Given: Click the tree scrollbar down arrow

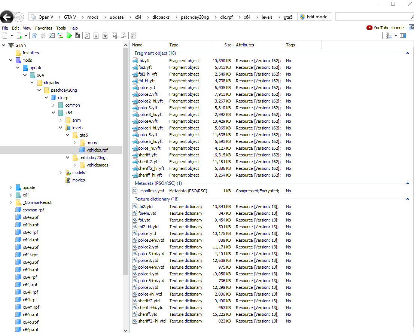Looking at the screenshot, I should point(125,330).
